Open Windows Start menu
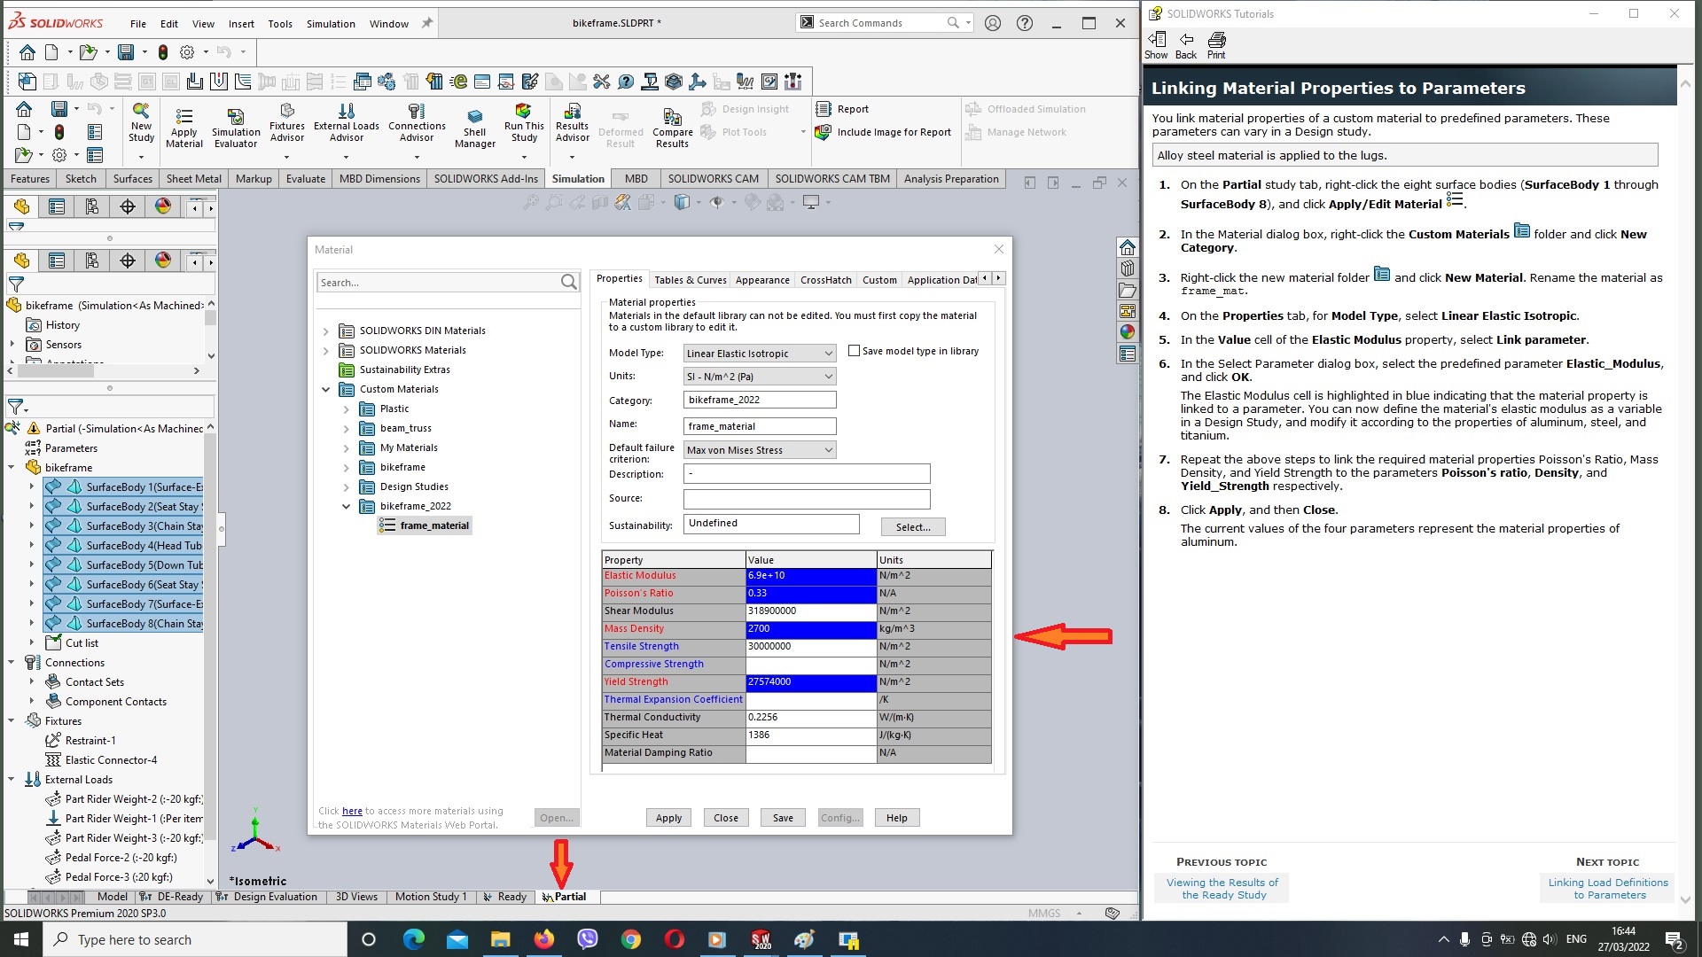The width and height of the screenshot is (1702, 957). pos(21,939)
